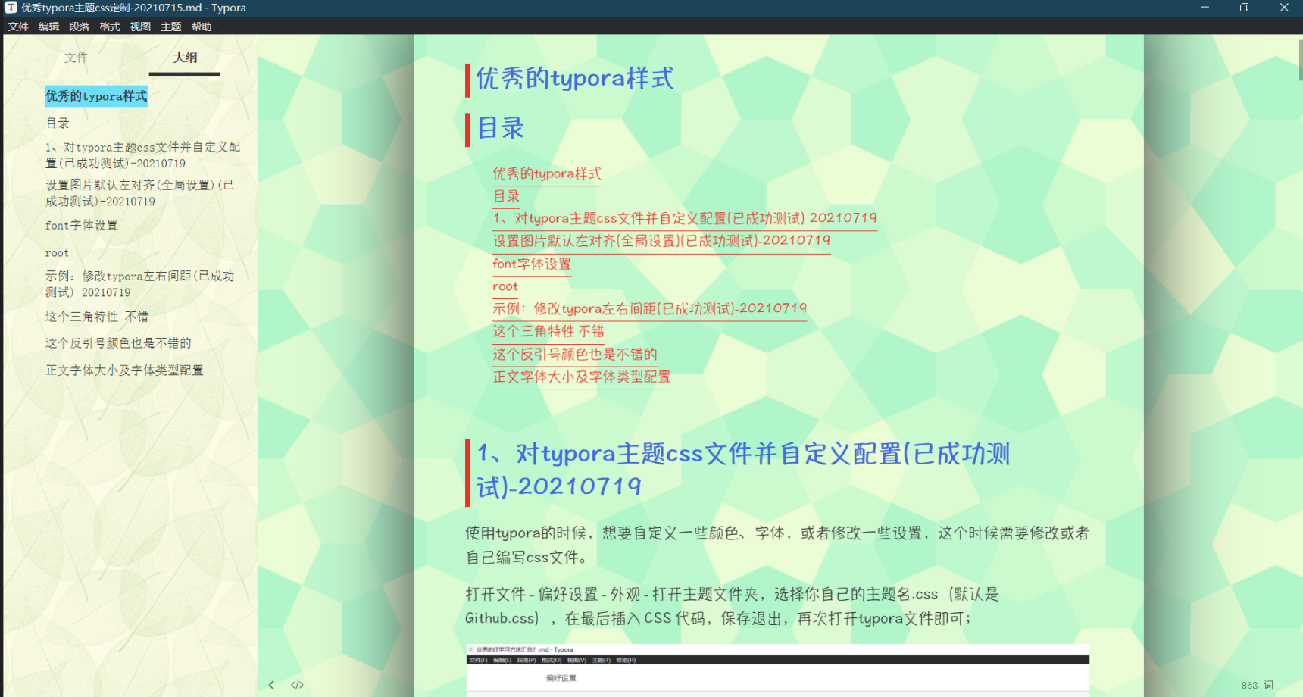This screenshot has height=697, width=1303.
Task: Select outline entry 1、对typora主题css文件并自定义配置
Action: click(x=143, y=155)
